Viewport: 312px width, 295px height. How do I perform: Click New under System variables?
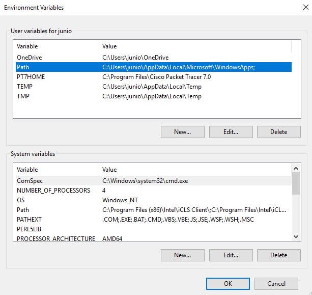(x=182, y=255)
